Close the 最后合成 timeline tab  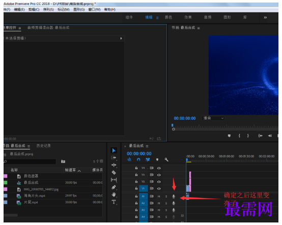(x=125, y=147)
